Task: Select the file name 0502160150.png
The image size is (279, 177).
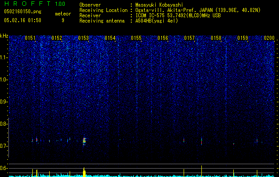Action: coord(23,12)
